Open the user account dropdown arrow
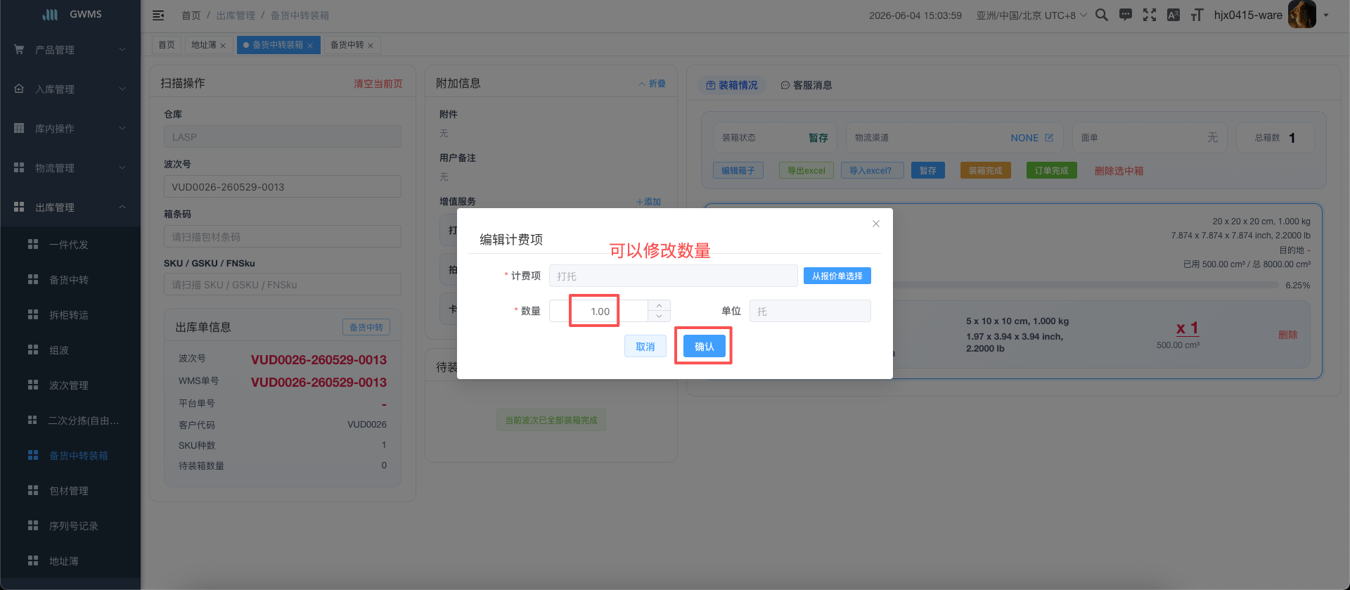This screenshot has height=590, width=1350. pos(1326,15)
